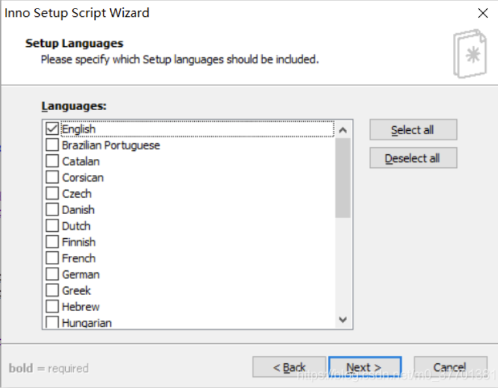Check the Czech language checkbox
Image resolution: width=498 pixels, height=388 pixels.
coord(52,193)
